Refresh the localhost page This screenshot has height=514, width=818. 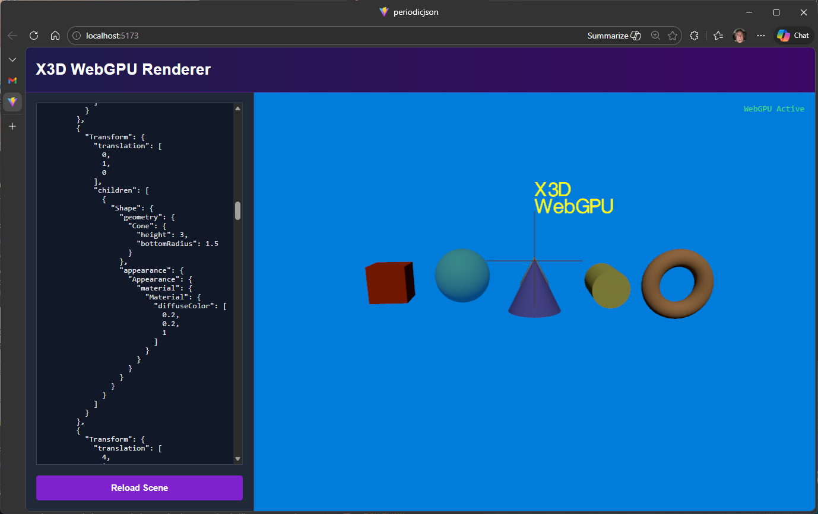(34, 36)
